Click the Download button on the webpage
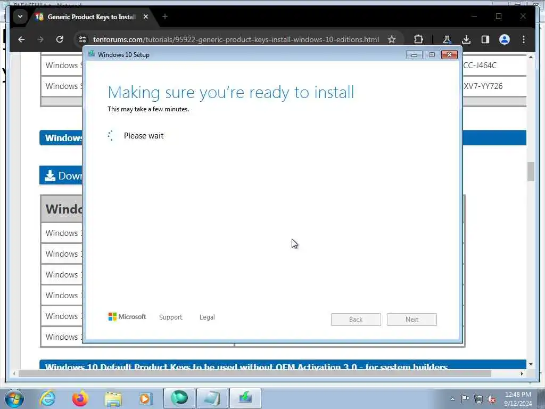Screen dimensions: 545x409 [61, 175]
